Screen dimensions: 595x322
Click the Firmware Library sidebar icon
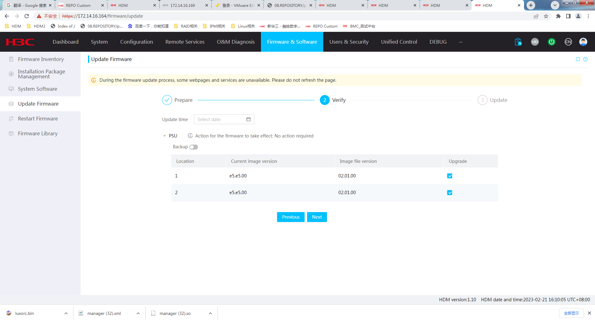11,133
